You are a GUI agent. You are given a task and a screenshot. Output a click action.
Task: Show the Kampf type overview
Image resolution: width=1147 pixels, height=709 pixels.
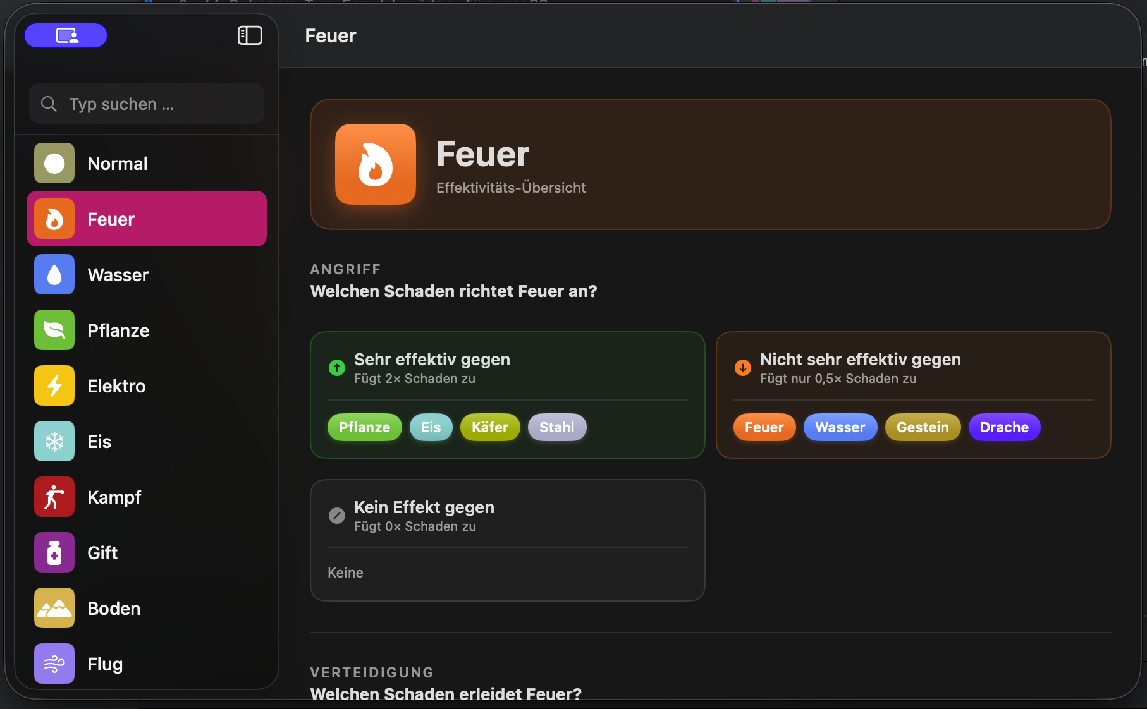pyautogui.click(x=147, y=497)
